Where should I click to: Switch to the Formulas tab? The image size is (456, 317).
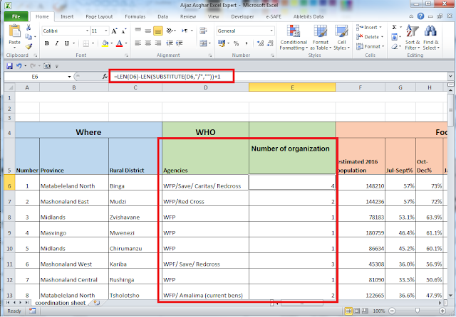(x=135, y=16)
